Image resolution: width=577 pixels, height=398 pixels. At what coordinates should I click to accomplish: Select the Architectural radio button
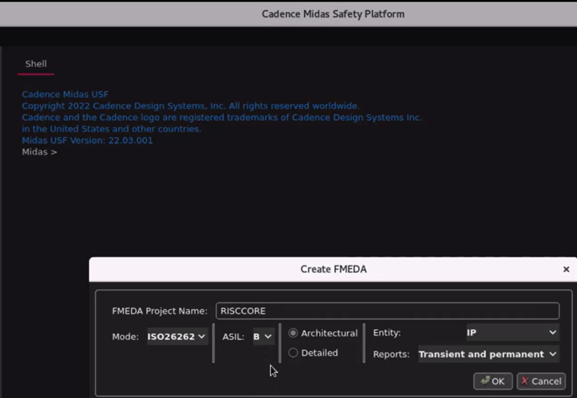pos(293,333)
